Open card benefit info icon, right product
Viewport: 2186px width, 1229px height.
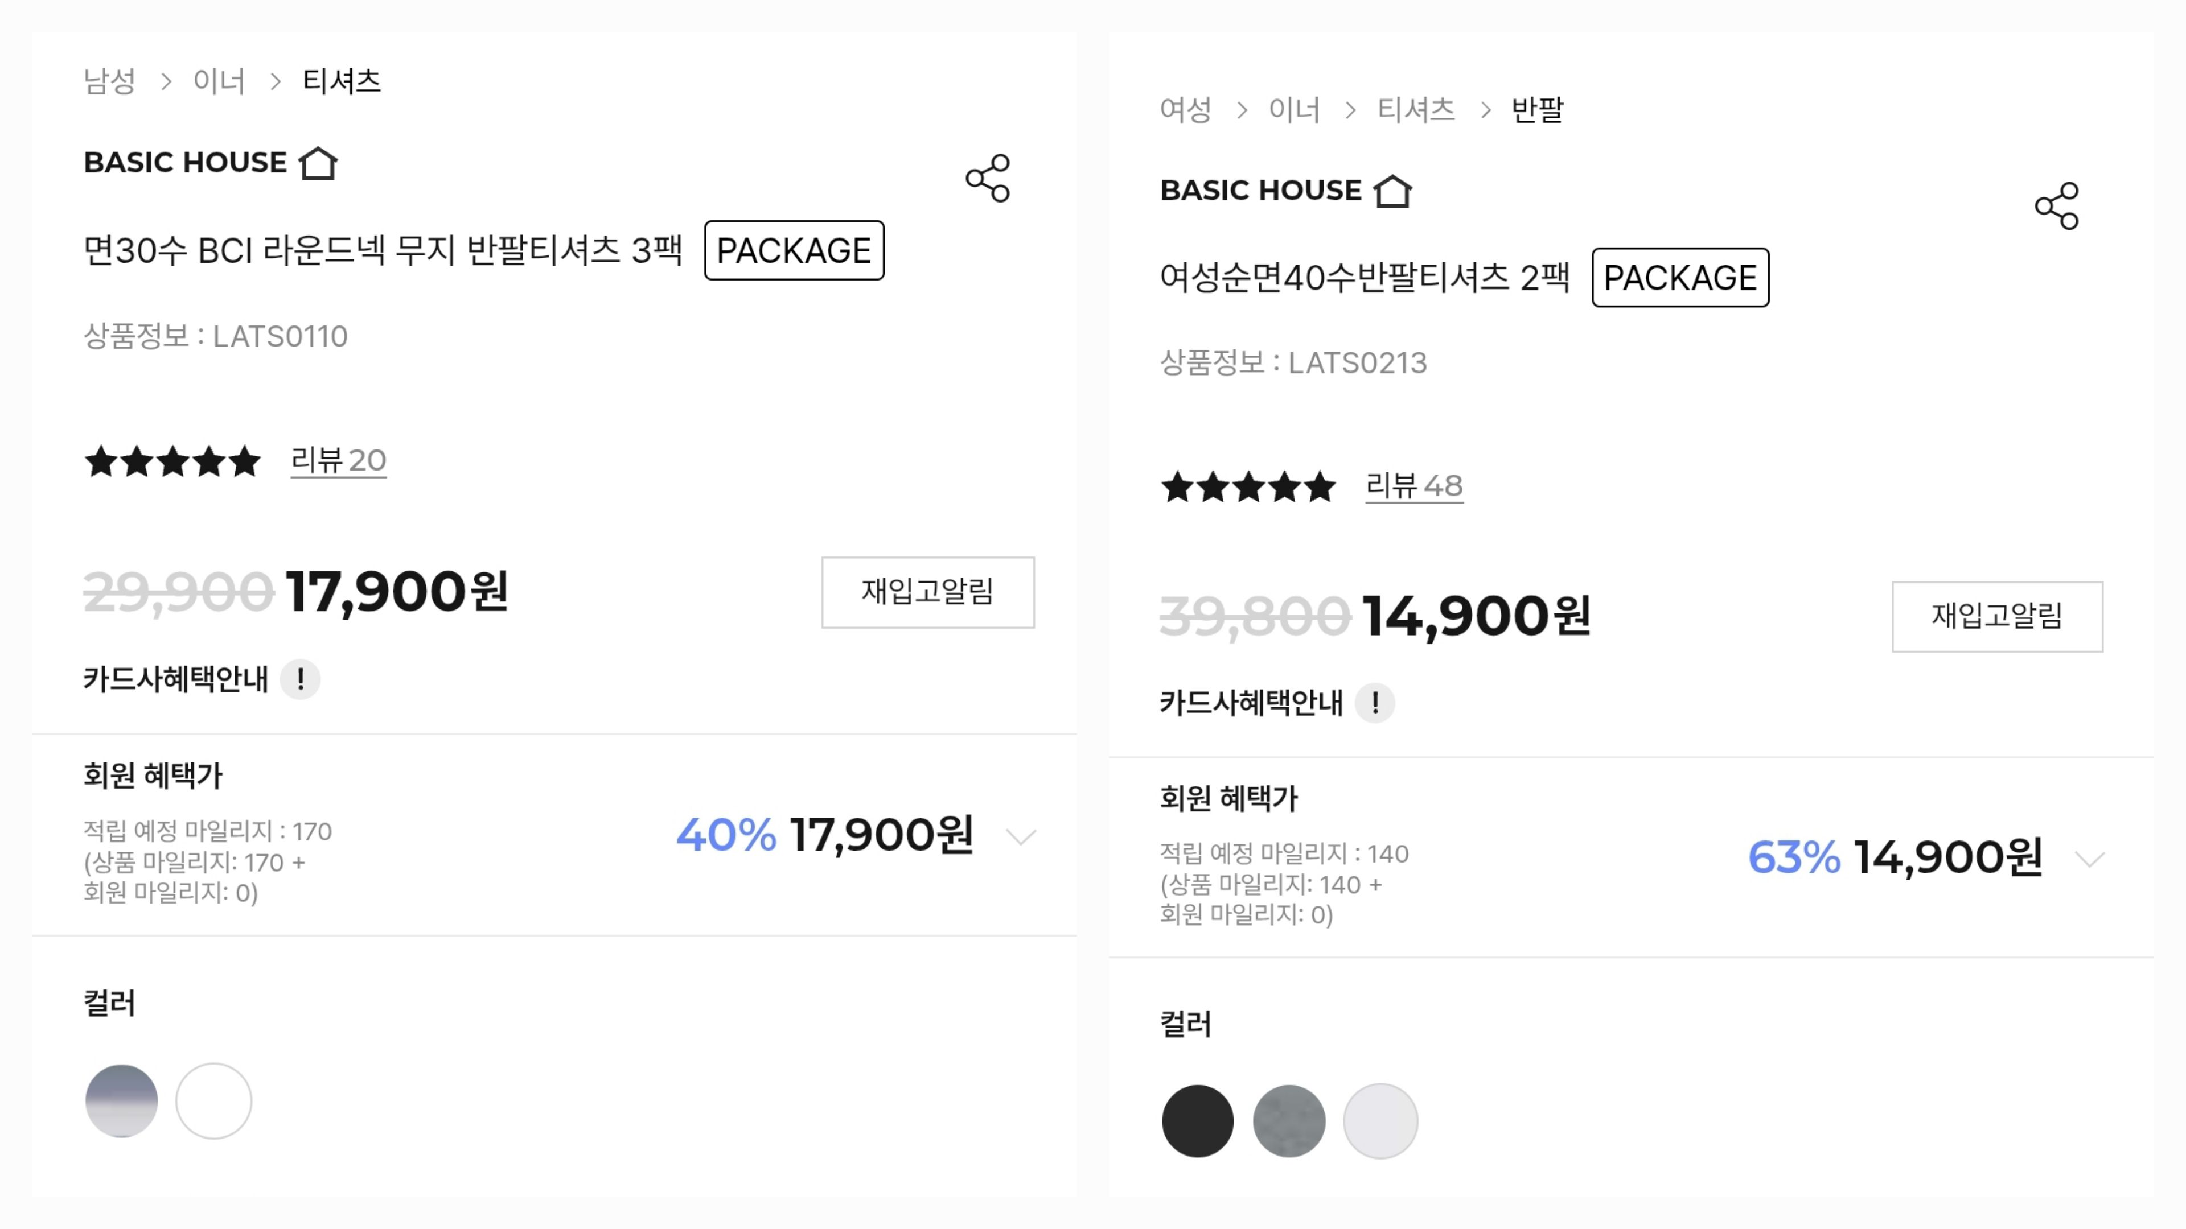[1375, 703]
